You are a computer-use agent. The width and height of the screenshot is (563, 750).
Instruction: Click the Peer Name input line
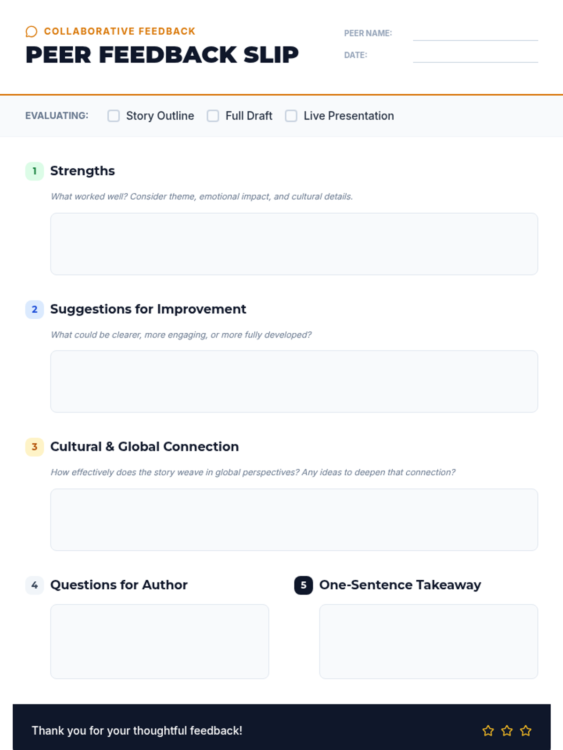point(475,34)
